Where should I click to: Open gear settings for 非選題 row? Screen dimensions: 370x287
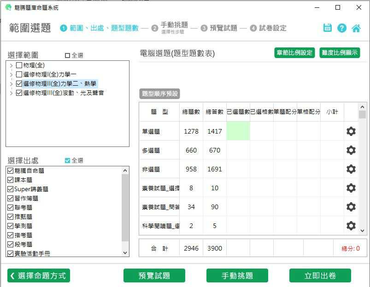click(x=351, y=169)
